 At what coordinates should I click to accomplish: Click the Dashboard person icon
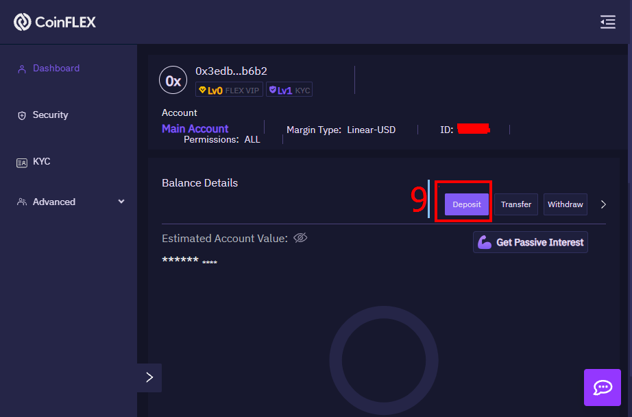tap(22, 69)
